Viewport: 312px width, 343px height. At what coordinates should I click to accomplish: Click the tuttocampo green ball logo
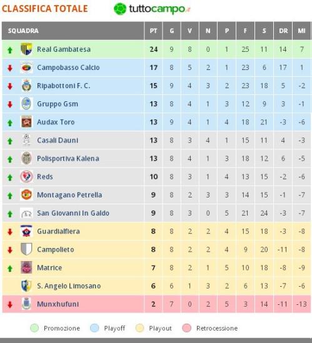click(x=120, y=9)
